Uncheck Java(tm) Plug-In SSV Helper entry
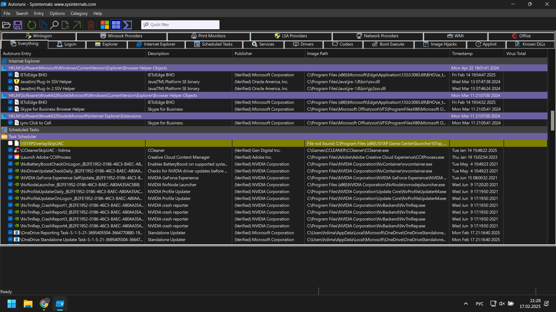 (x=10, y=82)
